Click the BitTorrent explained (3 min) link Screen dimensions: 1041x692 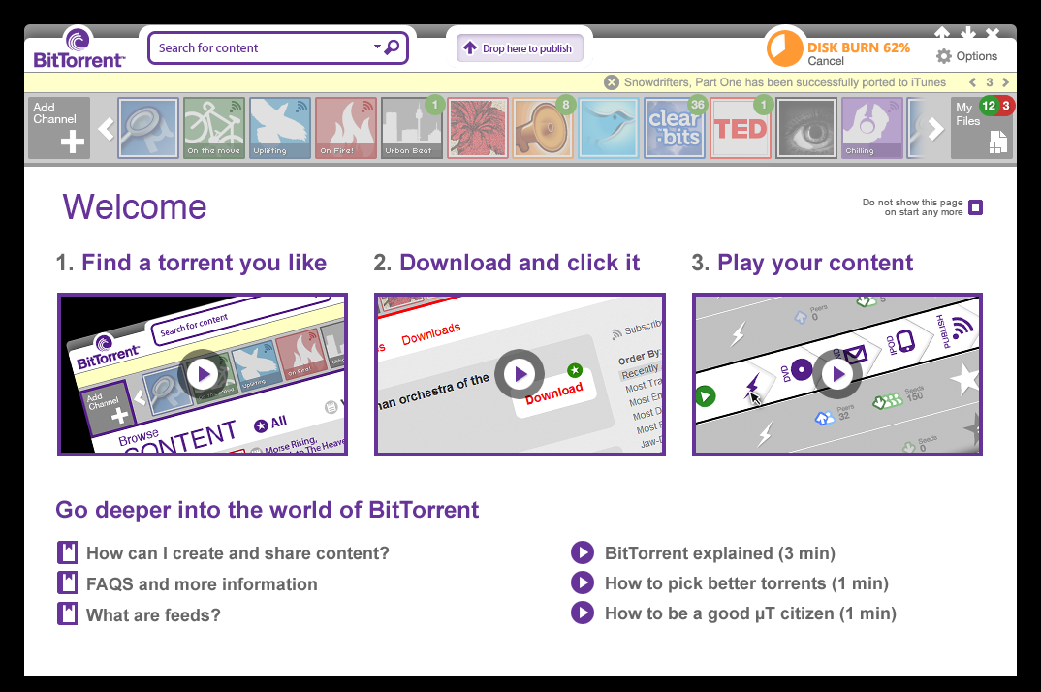pos(719,553)
